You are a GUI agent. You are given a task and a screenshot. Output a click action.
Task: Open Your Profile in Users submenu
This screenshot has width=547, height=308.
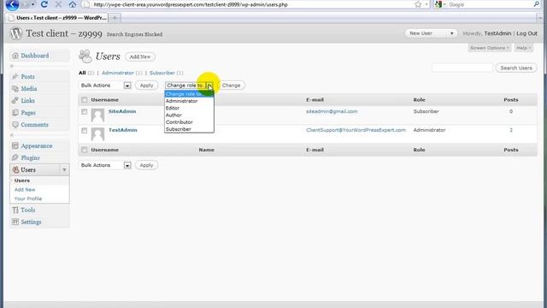coord(28,198)
